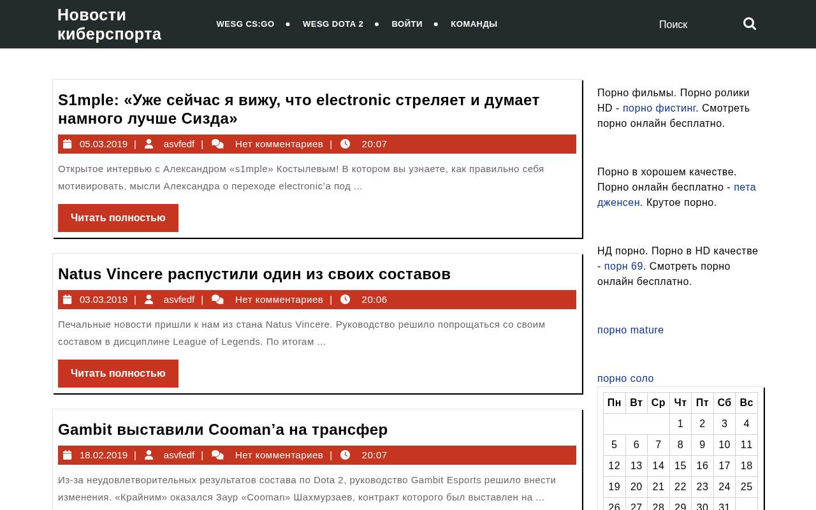Open the Новости киберспорта site title

coord(109,24)
